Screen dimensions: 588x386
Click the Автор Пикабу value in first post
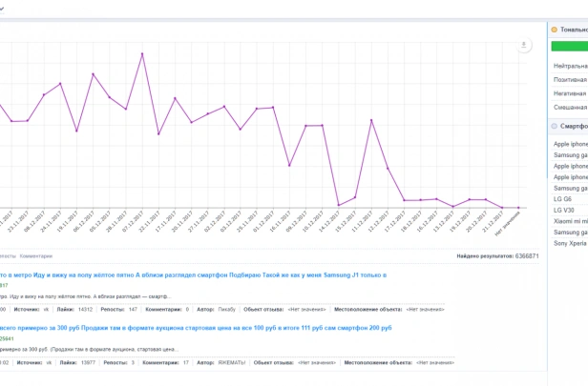click(x=227, y=310)
